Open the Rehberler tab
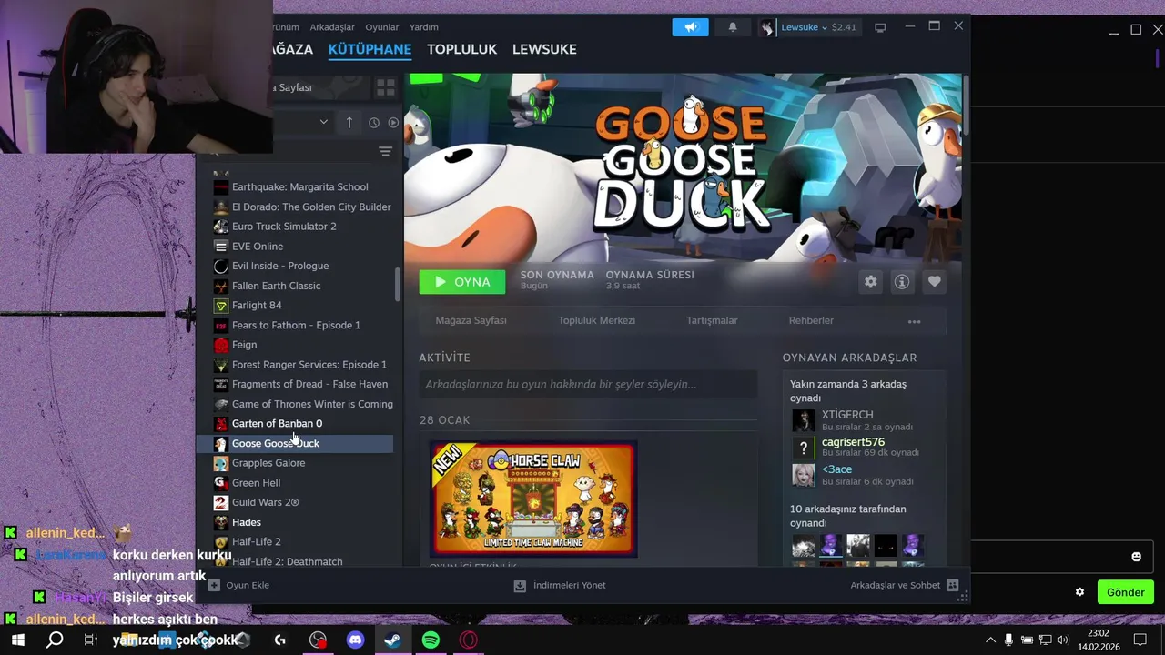 point(811,320)
